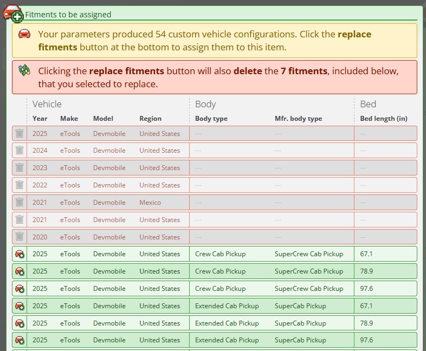Click trash icon on 2021 Mexico row

pyautogui.click(x=20, y=203)
